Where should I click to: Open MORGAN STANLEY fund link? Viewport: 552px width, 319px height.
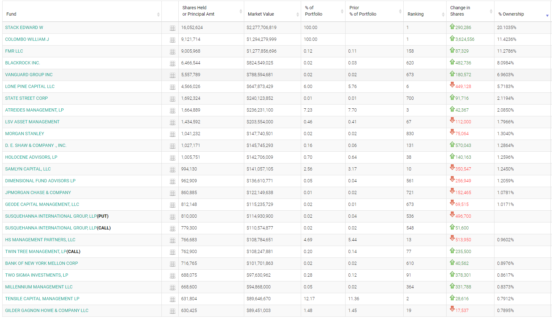point(24,134)
